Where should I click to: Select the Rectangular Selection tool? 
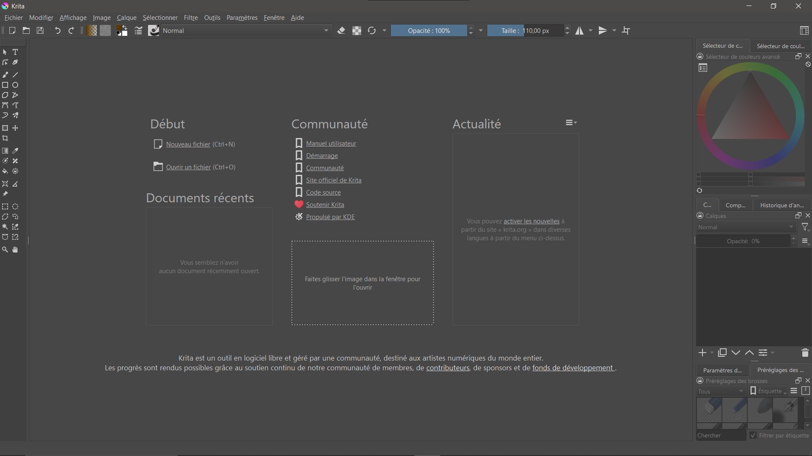point(5,206)
